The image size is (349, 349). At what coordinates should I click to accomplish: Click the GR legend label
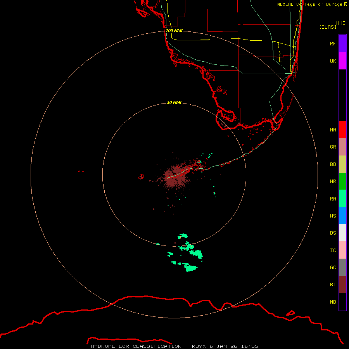[x=333, y=147]
